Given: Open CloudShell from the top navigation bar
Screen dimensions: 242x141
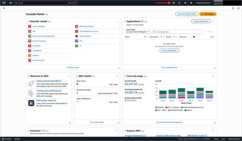Looking at the screenshot, I should pos(173,3).
